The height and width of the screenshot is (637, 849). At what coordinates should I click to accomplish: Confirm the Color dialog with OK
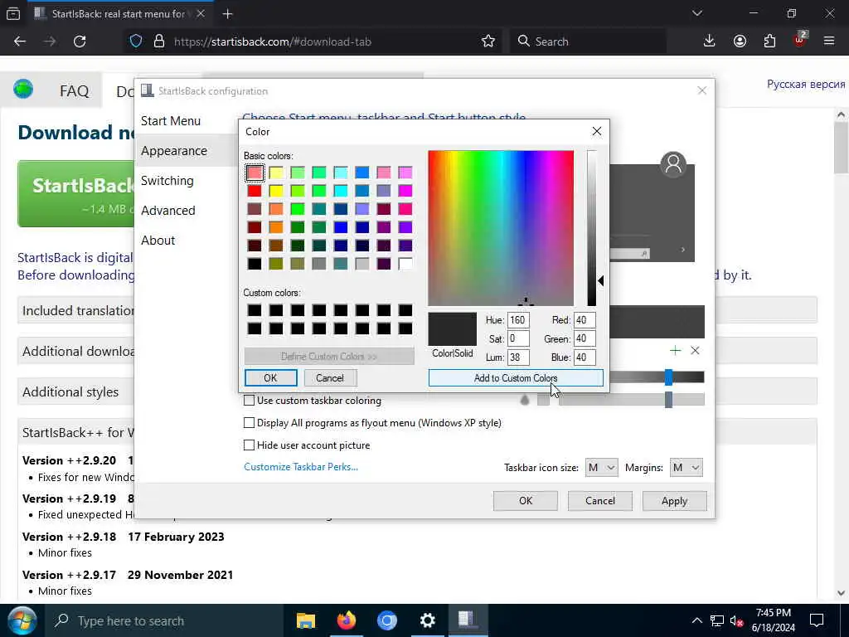[271, 378]
